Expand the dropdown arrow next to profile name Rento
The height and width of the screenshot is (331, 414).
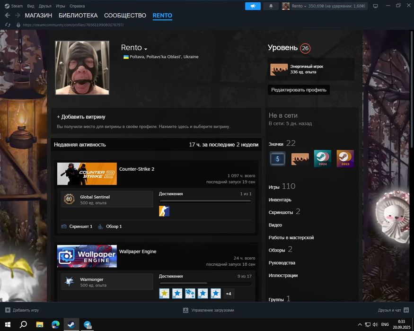[x=146, y=49]
